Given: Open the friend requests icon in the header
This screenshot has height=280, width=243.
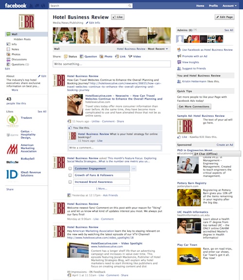Looking at the screenshot, I should pos(31,6).
